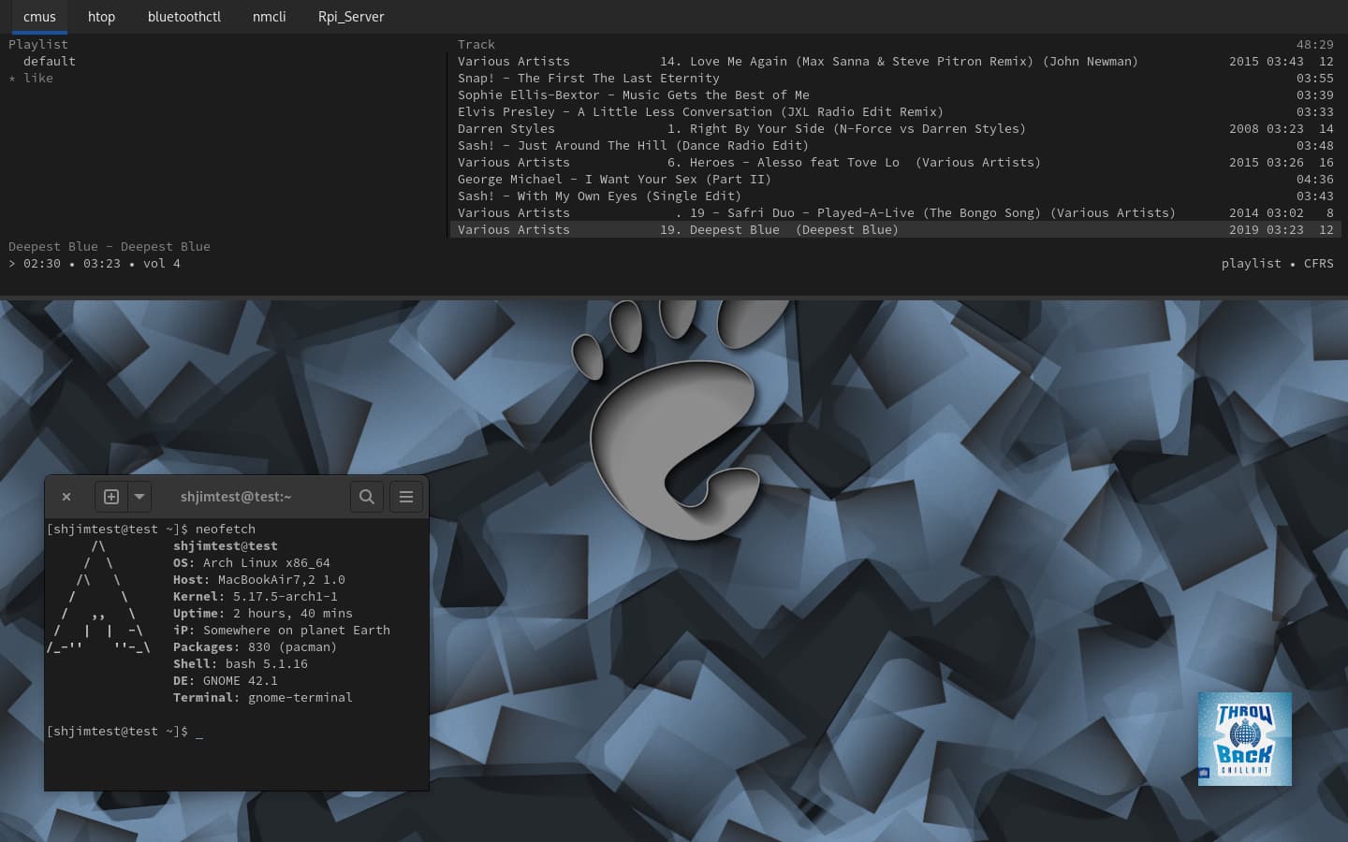Click the Shell: bash 5.1.16 line
The width and height of the screenshot is (1348, 842).
241,664
